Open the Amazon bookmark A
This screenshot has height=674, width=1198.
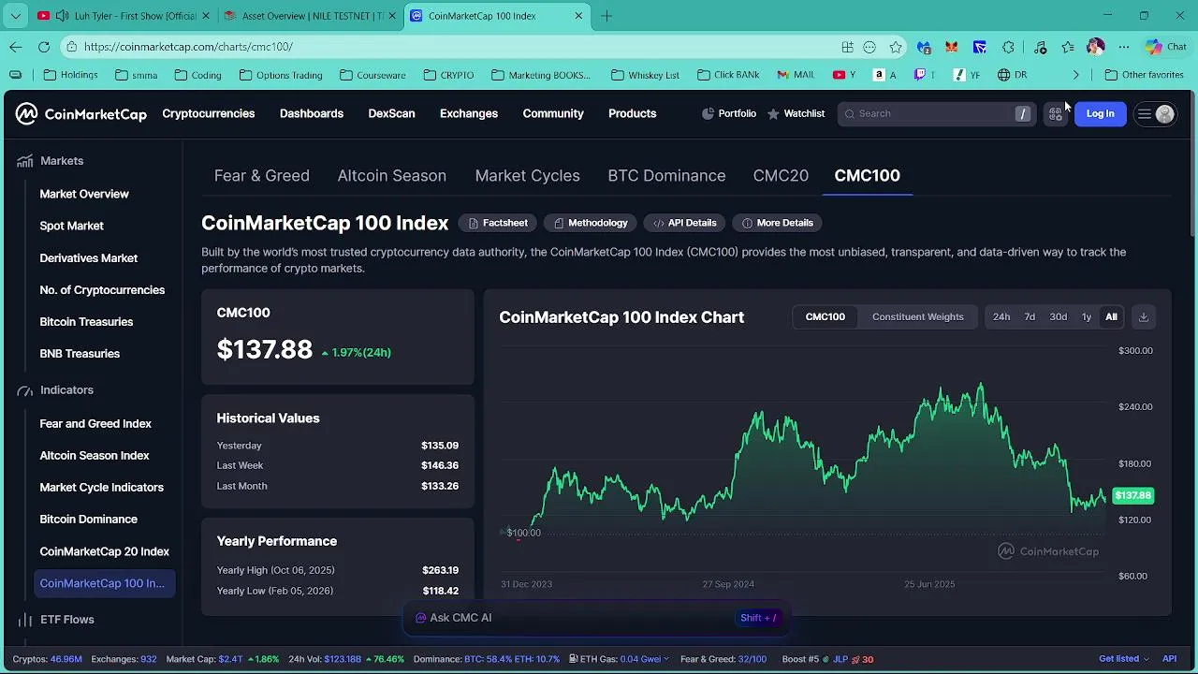(x=885, y=75)
